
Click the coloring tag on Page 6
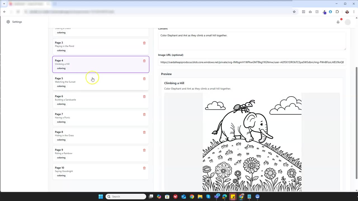click(x=61, y=104)
